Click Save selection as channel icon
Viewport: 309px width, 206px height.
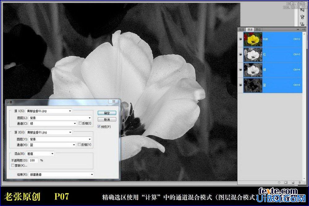point(286,182)
